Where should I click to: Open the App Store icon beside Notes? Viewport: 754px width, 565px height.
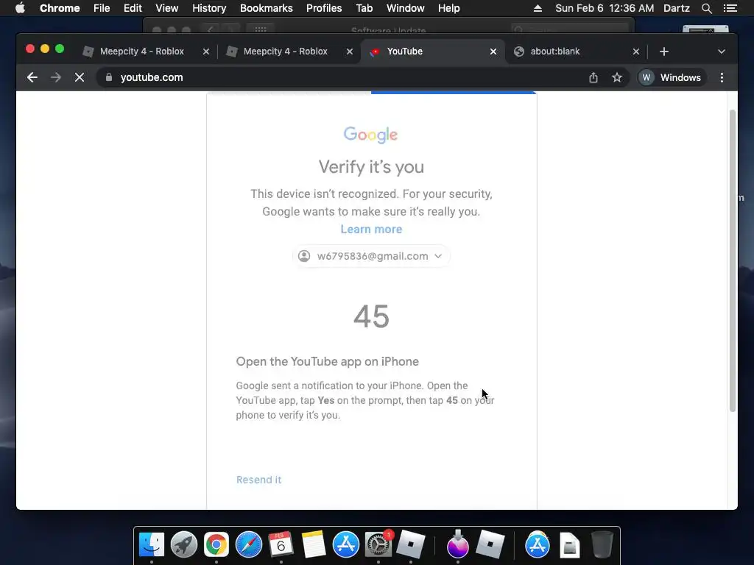346,544
